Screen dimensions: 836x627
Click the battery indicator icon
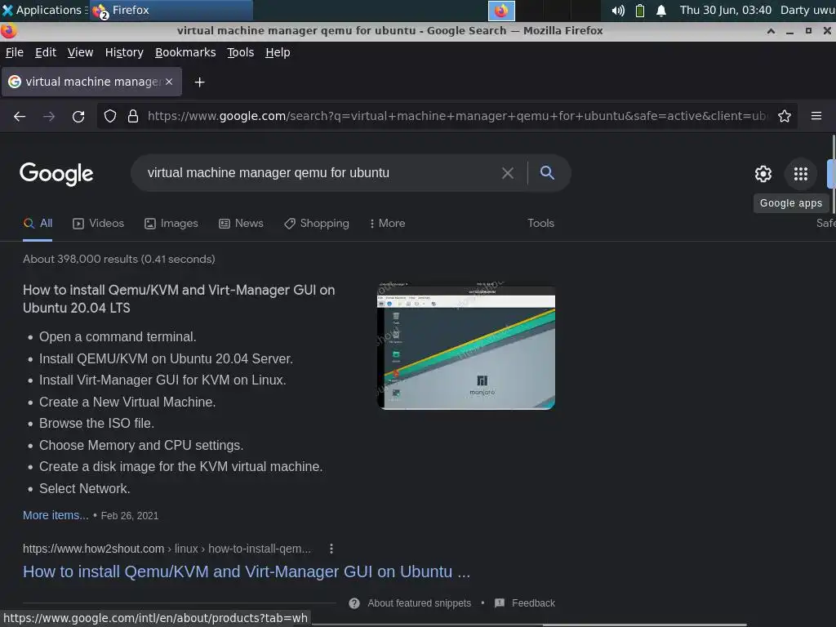click(640, 11)
